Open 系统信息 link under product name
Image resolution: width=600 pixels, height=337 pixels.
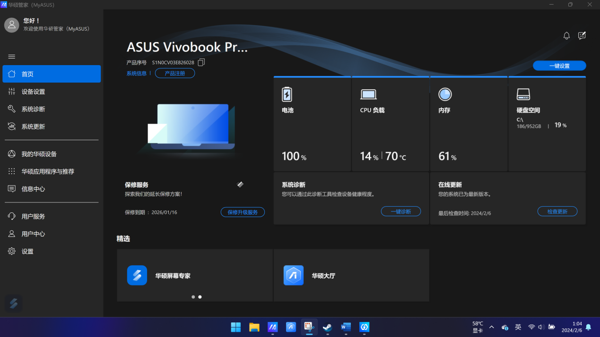coord(136,73)
